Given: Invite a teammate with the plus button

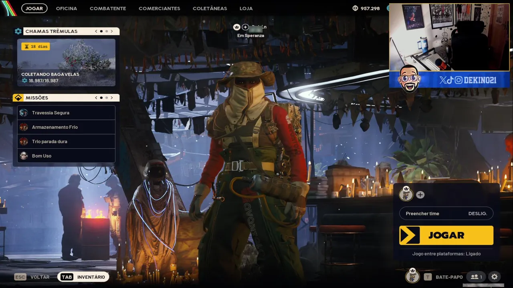Looking at the screenshot, I should click(x=420, y=195).
